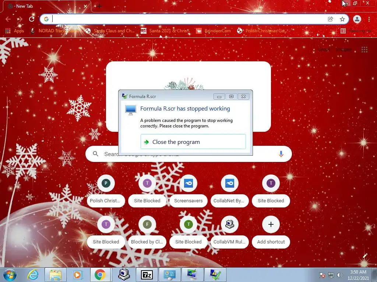Open Chrome's three-dot menu
This screenshot has height=282, width=377.
(x=369, y=19)
